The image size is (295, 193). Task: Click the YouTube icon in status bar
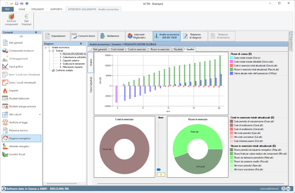pyautogui.click(x=283, y=189)
